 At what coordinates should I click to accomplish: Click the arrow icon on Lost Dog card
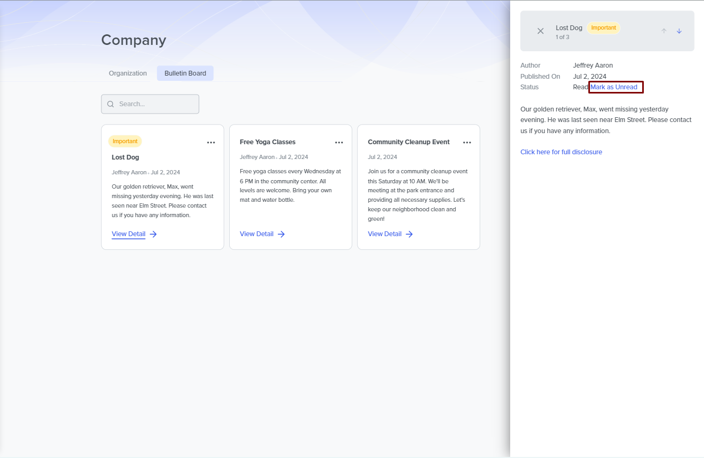(153, 234)
